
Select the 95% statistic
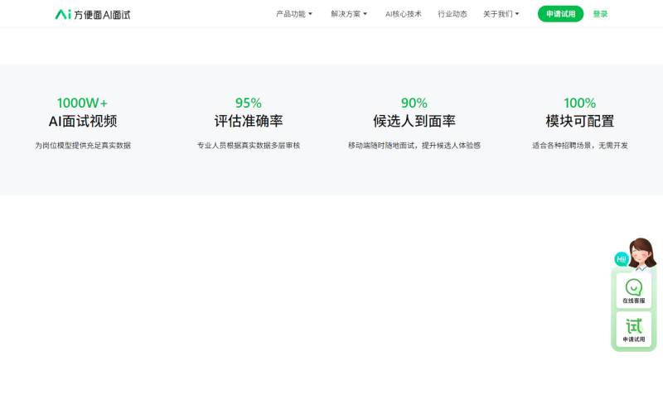click(x=248, y=103)
